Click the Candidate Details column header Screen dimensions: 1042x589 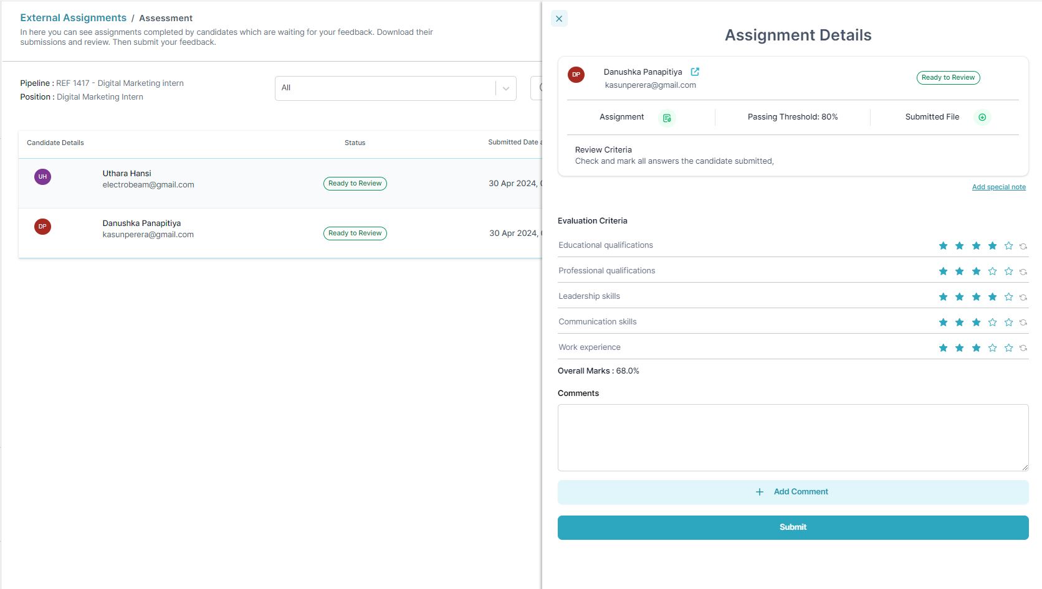[x=55, y=143]
